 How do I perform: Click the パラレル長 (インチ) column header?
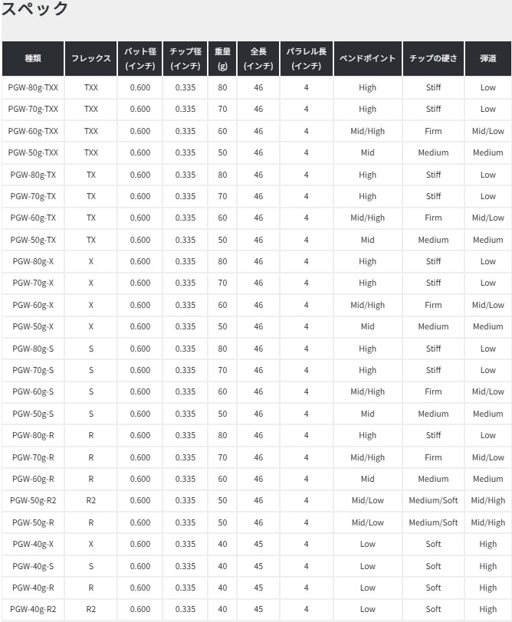(x=307, y=58)
